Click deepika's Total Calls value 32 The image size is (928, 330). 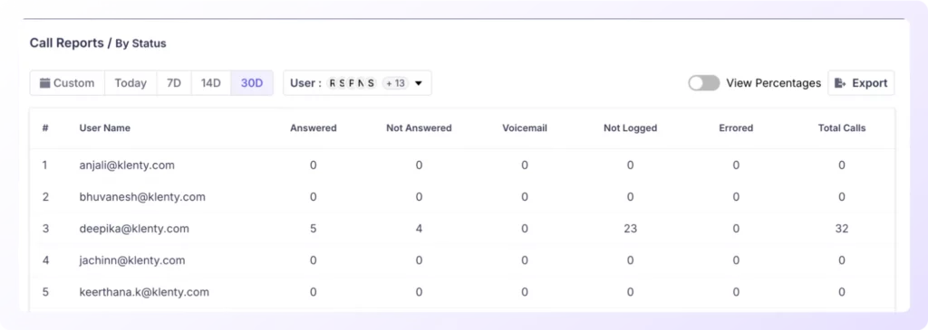842,229
